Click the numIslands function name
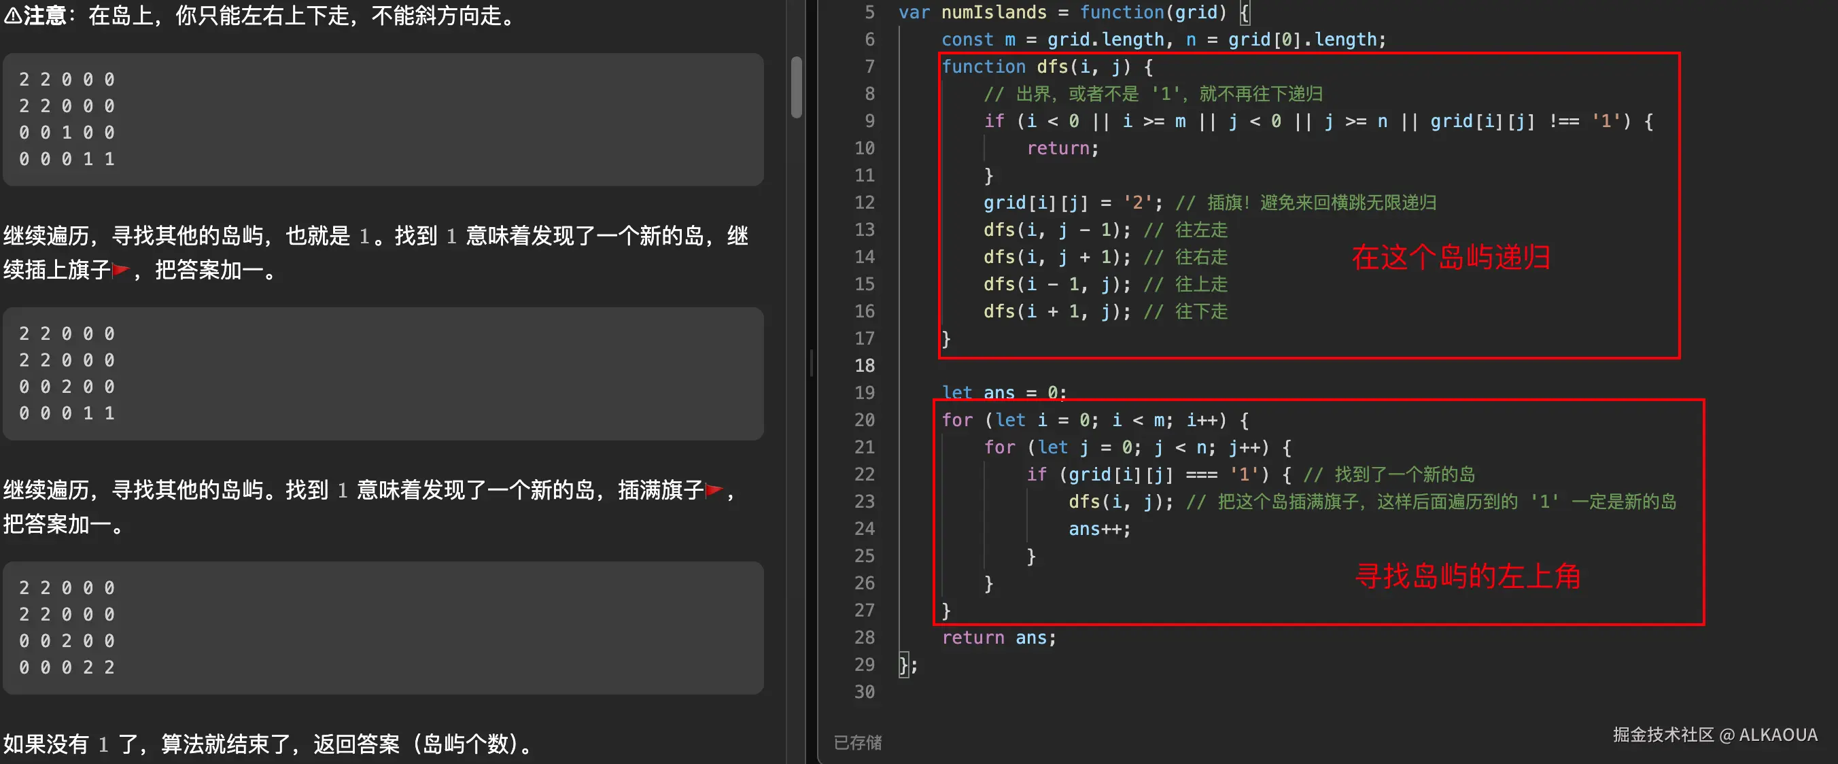This screenshot has width=1838, height=764. [x=993, y=12]
